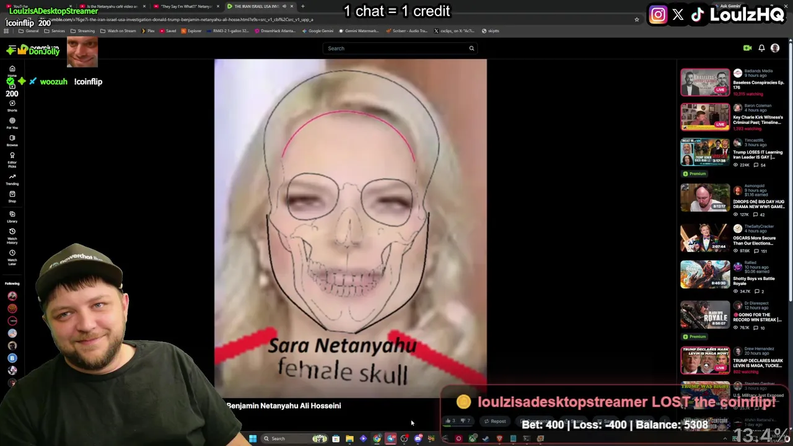Click the search magnifier icon
This screenshot has width=793, height=446.
[471, 48]
